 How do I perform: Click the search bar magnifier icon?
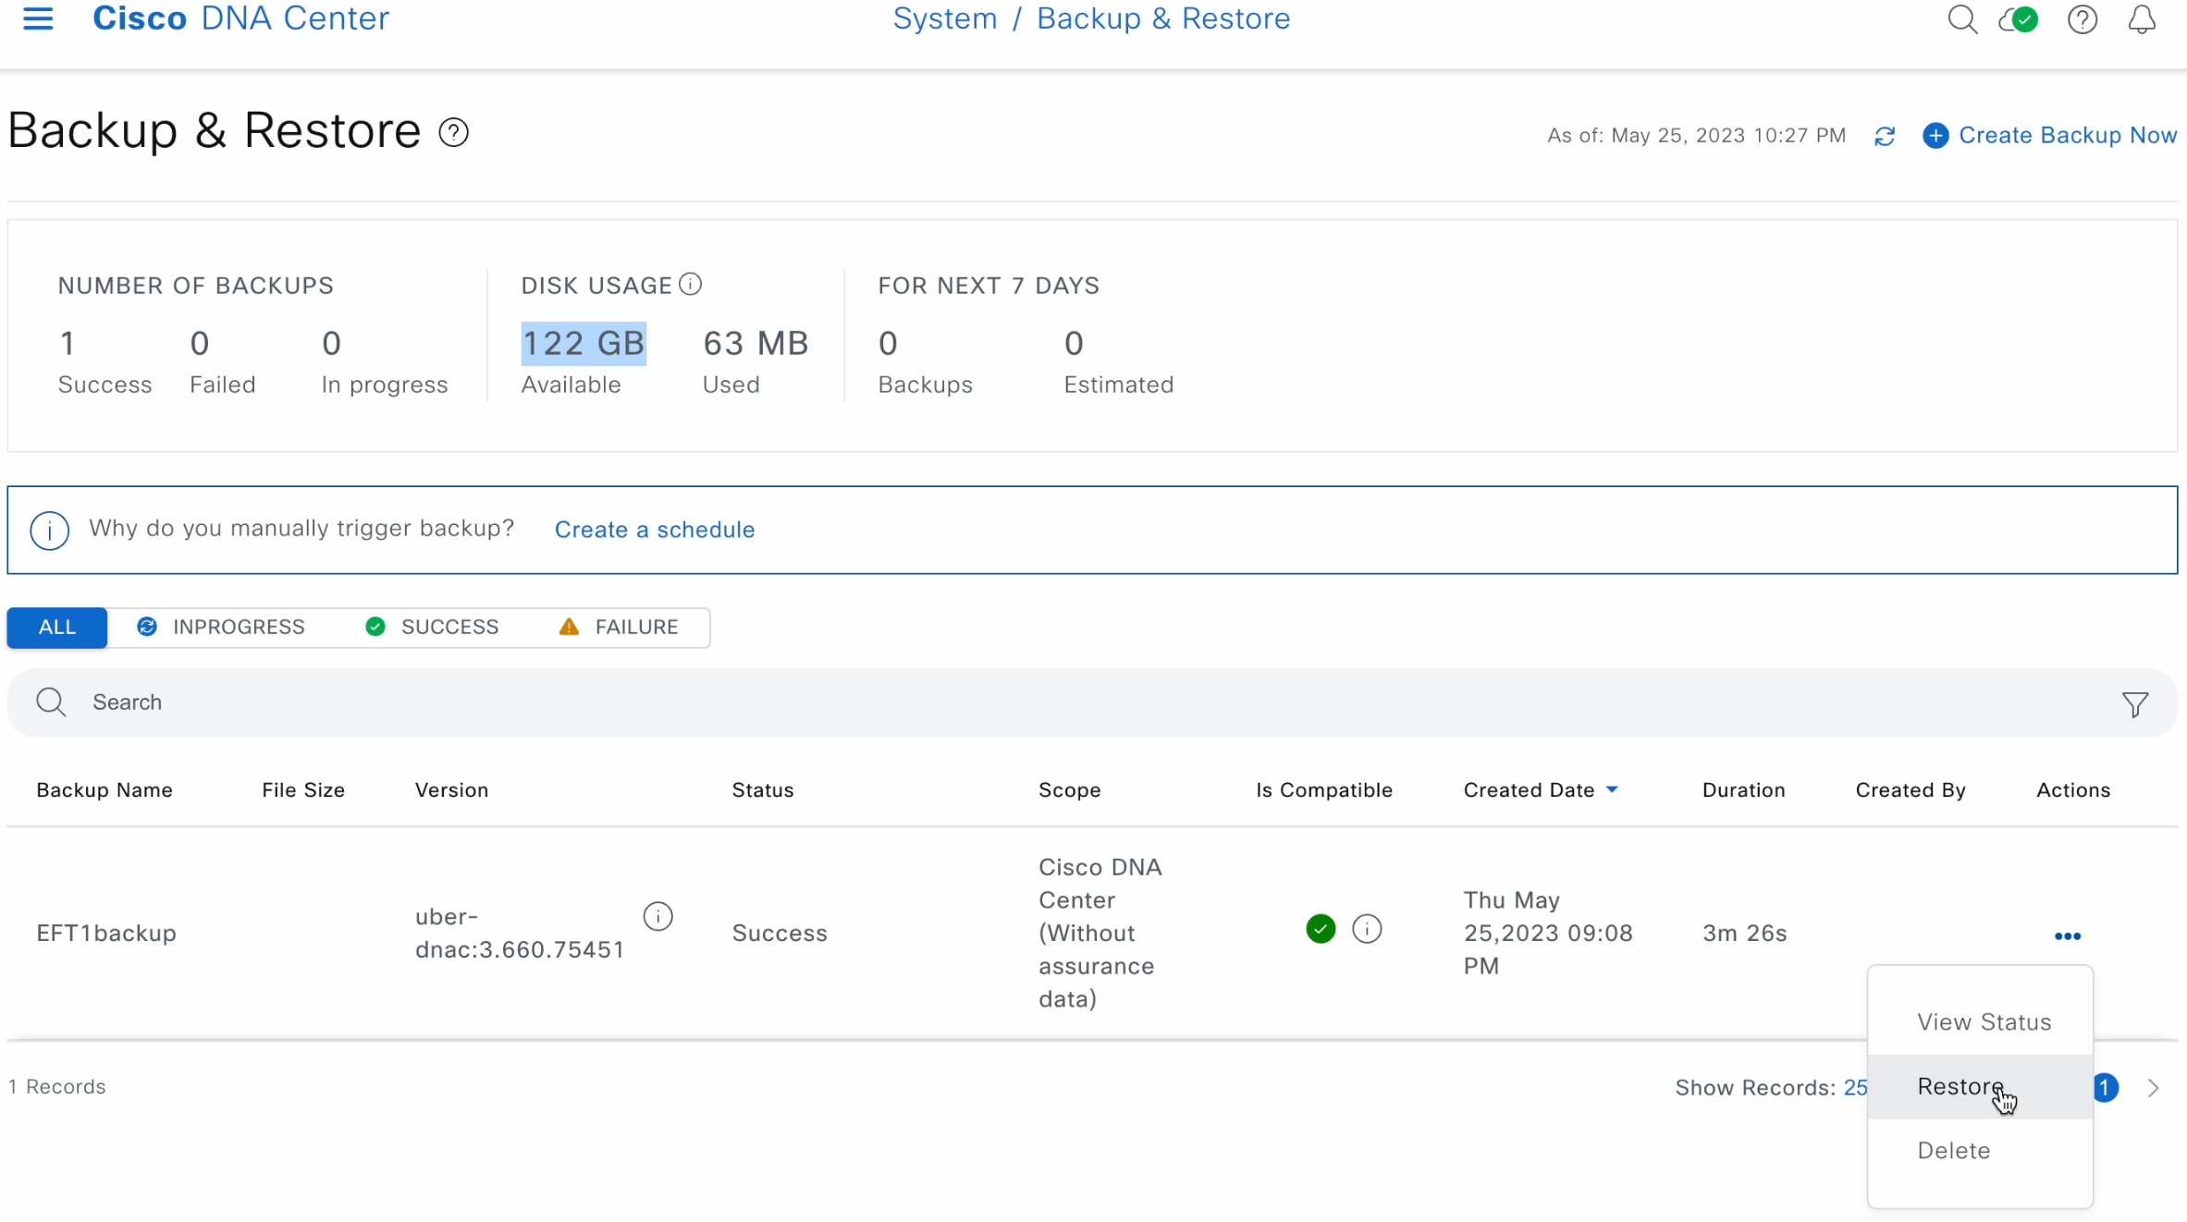(51, 703)
